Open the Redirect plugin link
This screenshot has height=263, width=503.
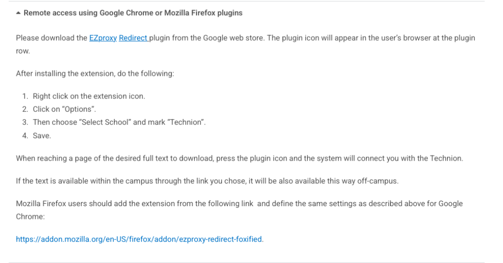point(134,38)
